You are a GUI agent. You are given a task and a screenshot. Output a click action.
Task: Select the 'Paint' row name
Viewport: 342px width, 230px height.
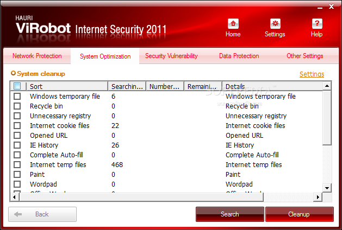(38, 175)
